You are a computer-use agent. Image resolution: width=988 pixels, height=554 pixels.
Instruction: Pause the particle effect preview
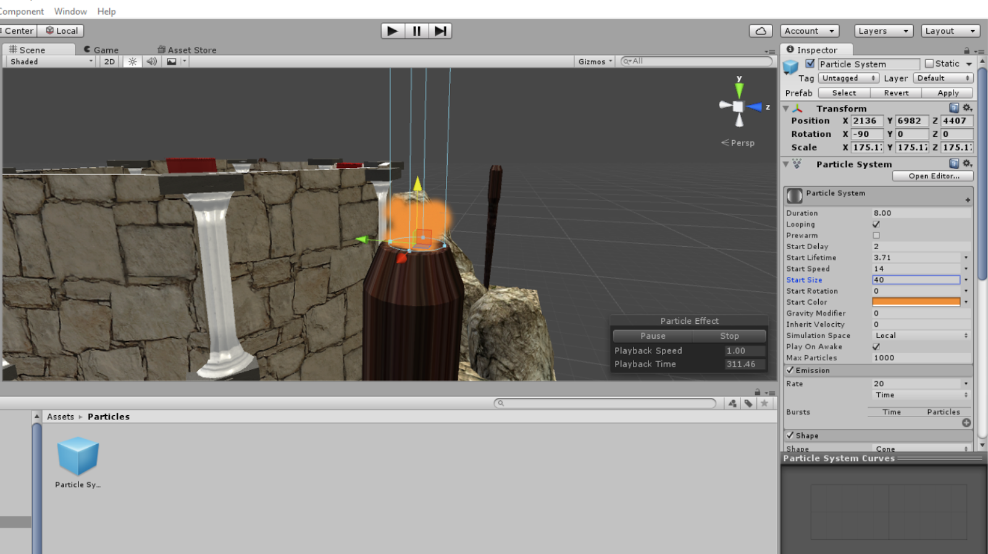[653, 336]
